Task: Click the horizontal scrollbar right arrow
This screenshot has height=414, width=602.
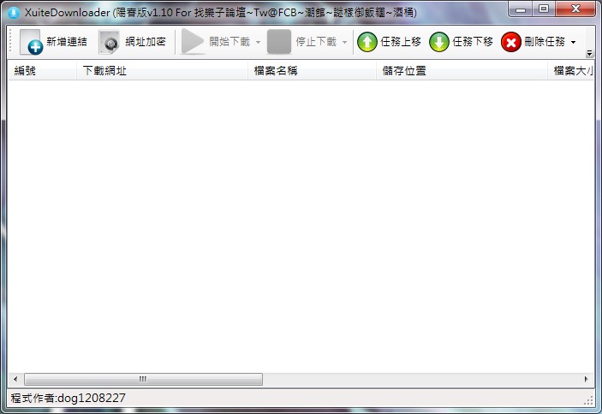Action: click(587, 379)
